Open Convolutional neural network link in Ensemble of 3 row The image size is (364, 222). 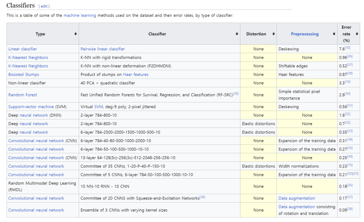click(36, 210)
